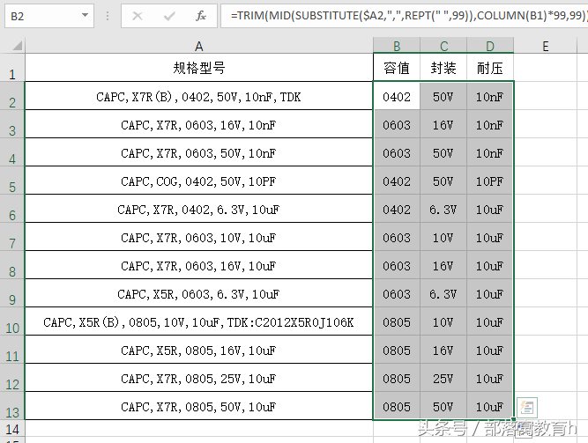588x443 pixels.
Task: Click cell C7 showing 10V
Action: click(x=443, y=237)
